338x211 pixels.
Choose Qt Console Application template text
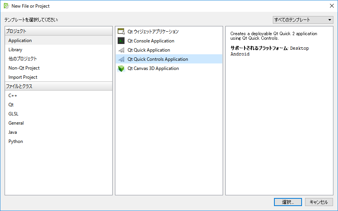click(151, 41)
